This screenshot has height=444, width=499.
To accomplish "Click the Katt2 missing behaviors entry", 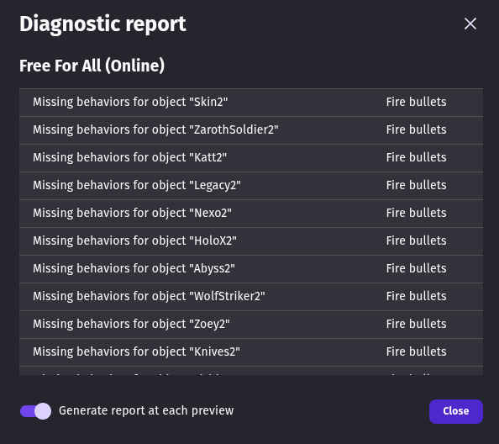I will pyautogui.click(x=251, y=157).
